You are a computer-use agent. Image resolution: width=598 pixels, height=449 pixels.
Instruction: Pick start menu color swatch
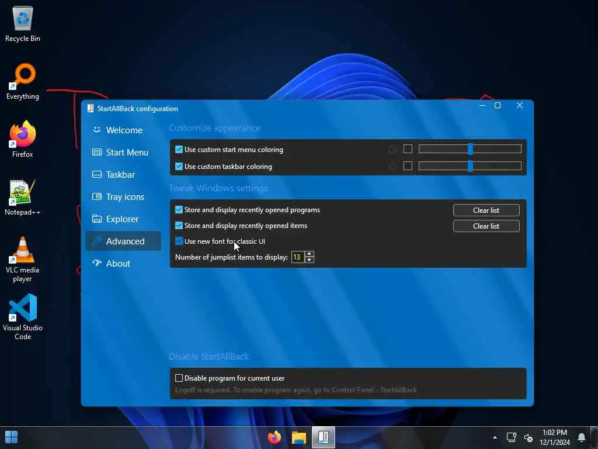click(x=408, y=149)
